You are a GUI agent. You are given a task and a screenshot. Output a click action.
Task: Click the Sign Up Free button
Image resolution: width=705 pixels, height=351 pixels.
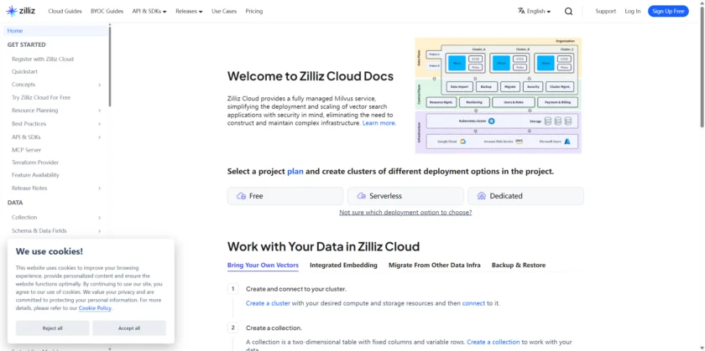[x=668, y=11]
